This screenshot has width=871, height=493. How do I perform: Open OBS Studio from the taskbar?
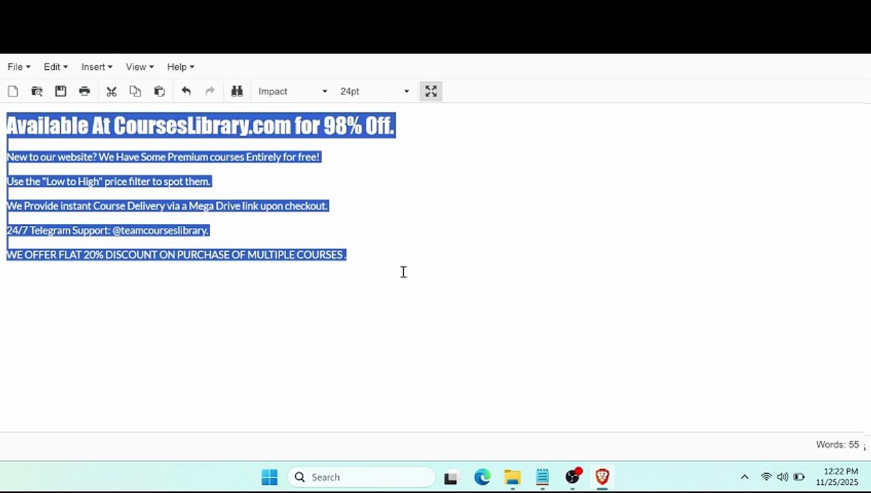[572, 477]
